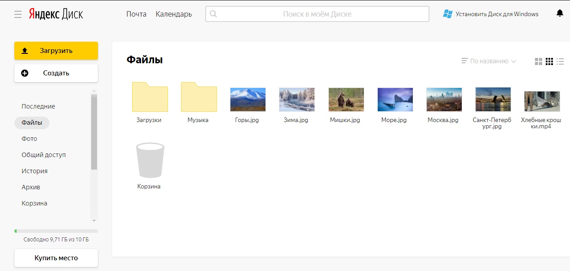Image resolution: width=570 pixels, height=271 pixels.
Task: Switch to large tiles view
Action: click(x=539, y=61)
